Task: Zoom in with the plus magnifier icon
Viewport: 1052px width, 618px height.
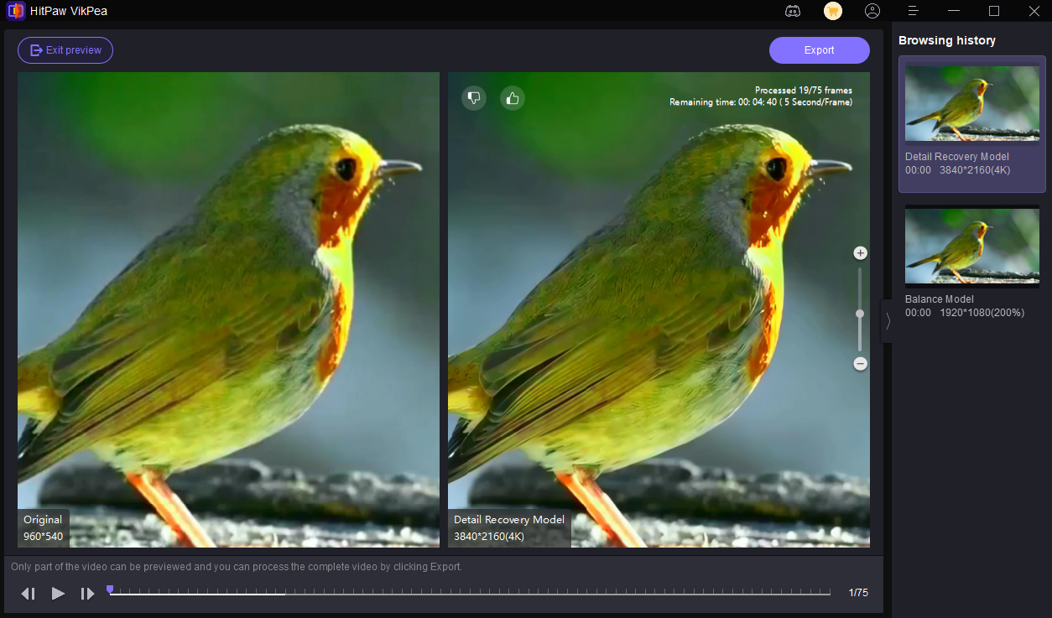Action: click(859, 252)
